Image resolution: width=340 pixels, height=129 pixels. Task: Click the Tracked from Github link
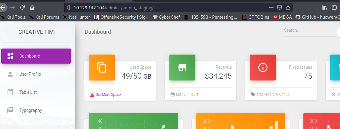273,94
